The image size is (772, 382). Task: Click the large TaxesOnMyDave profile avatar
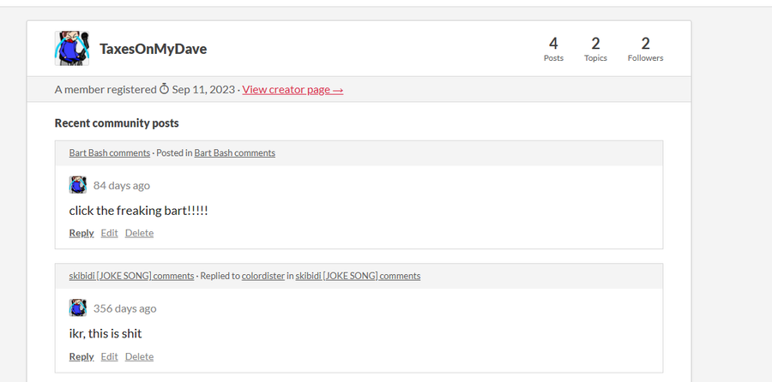(72, 48)
